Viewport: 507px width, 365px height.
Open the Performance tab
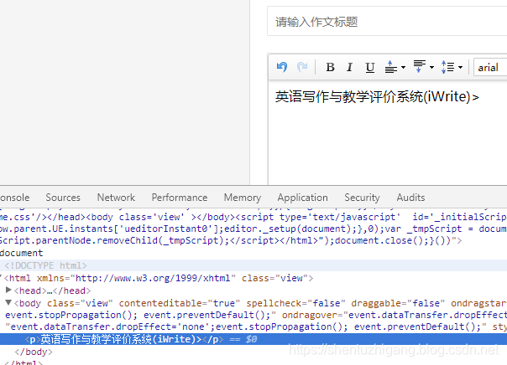pyautogui.click(x=180, y=198)
